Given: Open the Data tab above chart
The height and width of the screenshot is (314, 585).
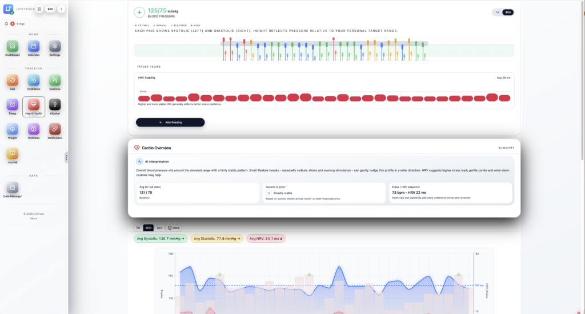Looking at the screenshot, I should tap(174, 228).
